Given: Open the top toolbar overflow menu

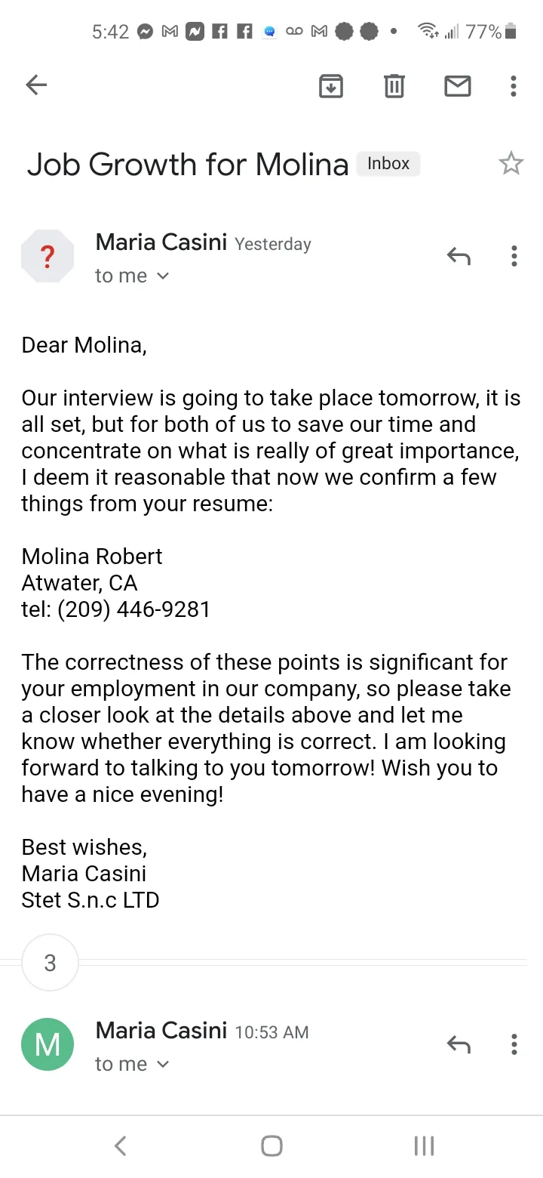Looking at the screenshot, I should [514, 86].
